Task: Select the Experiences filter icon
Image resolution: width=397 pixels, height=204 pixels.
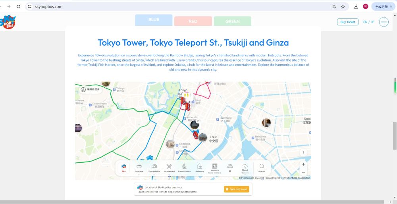Action: coord(184,168)
